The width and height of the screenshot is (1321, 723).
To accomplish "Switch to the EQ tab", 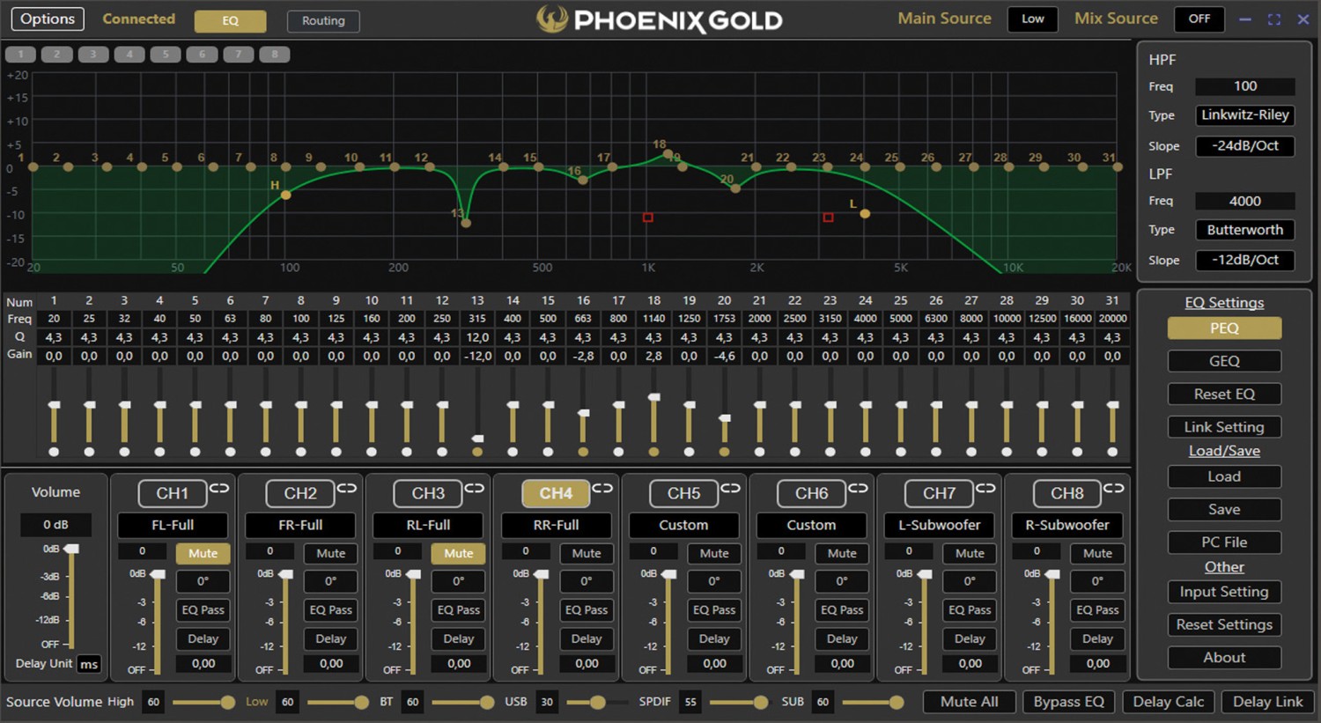I will (230, 20).
